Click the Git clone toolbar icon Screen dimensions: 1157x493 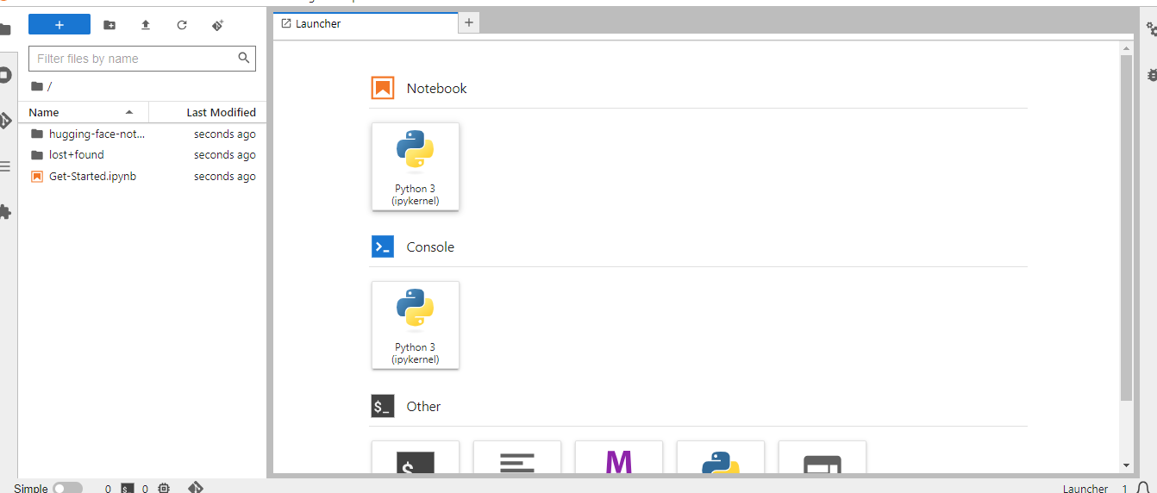218,25
